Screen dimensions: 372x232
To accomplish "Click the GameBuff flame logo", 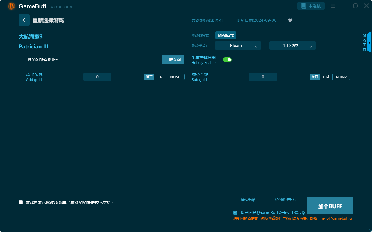I will click(x=11, y=6).
